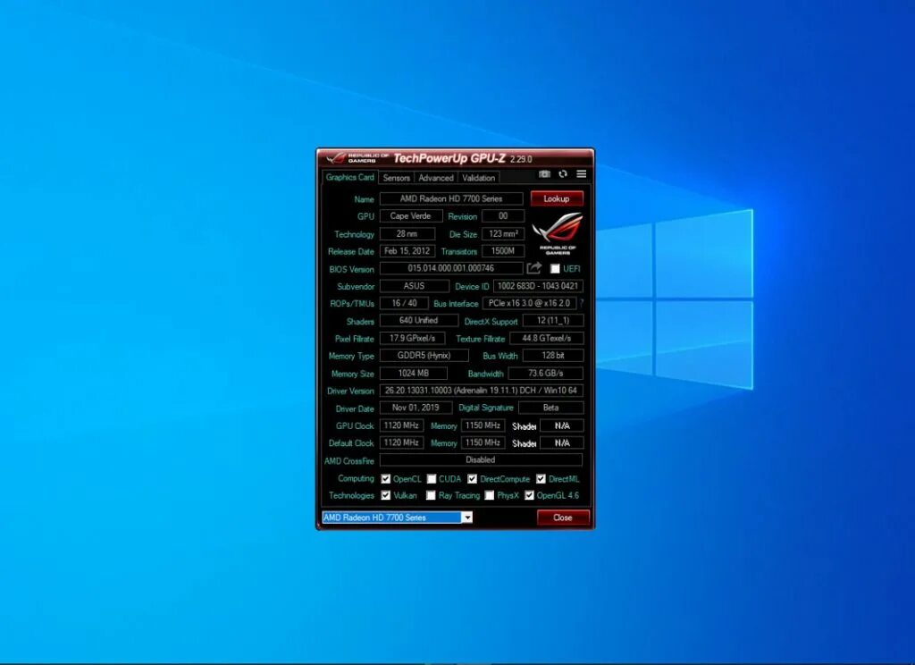
Task: Toggle the DirectCompute checkbox
Action: tap(472, 479)
